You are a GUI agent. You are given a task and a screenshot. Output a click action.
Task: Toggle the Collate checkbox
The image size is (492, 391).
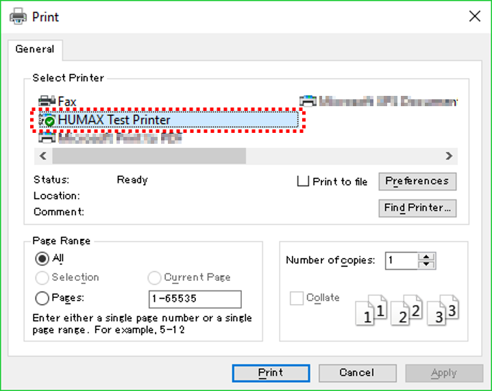(297, 298)
